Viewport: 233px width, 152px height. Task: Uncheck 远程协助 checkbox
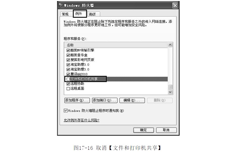point(68,84)
